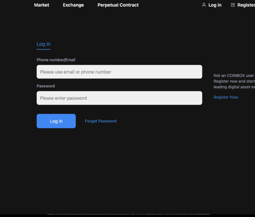Image resolution: width=255 pixels, height=217 pixels.
Task: Focus the email or phone number field
Action: 119,72
